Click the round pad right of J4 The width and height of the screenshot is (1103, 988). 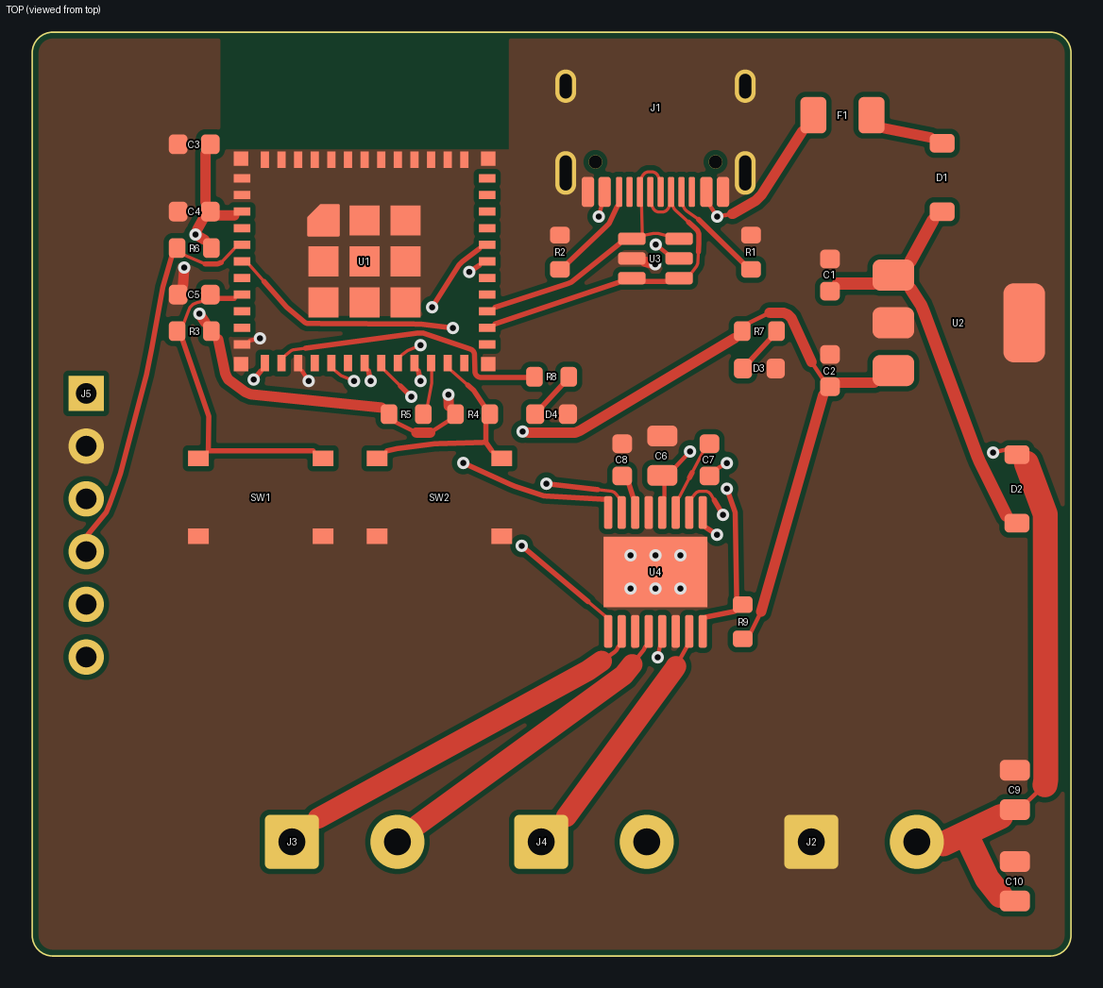coord(647,842)
